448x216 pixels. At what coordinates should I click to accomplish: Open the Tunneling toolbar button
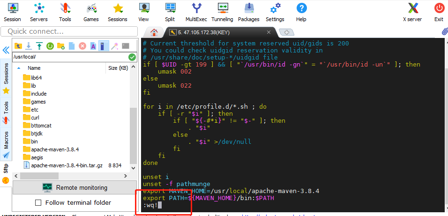222,12
